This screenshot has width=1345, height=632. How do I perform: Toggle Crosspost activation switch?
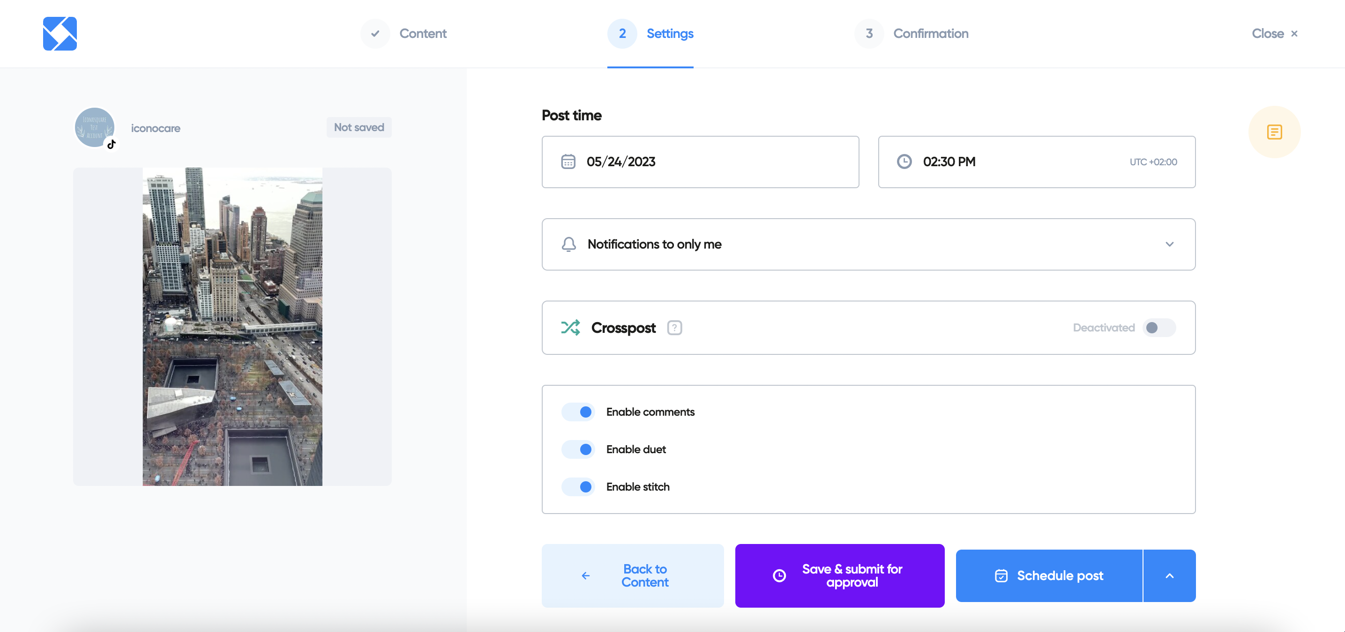pos(1160,327)
